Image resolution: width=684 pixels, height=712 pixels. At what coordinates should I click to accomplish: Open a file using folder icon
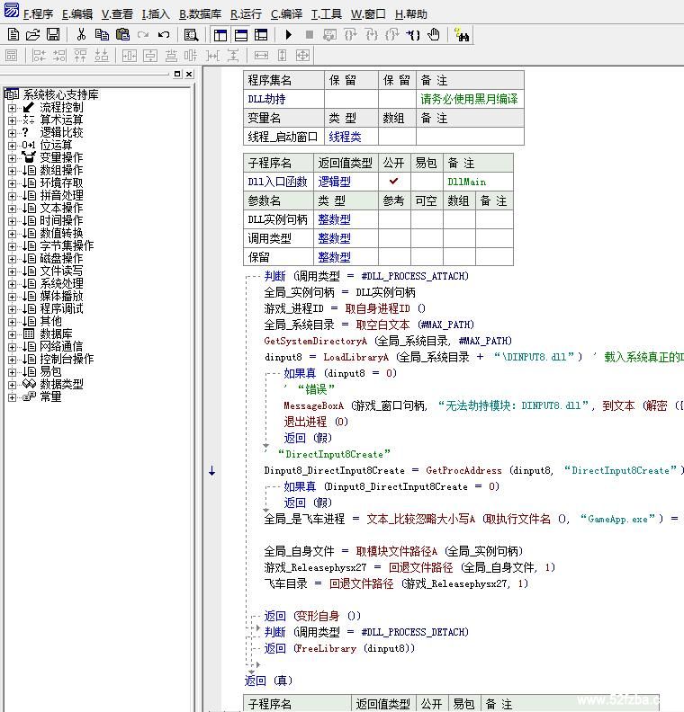pyautogui.click(x=32, y=34)
